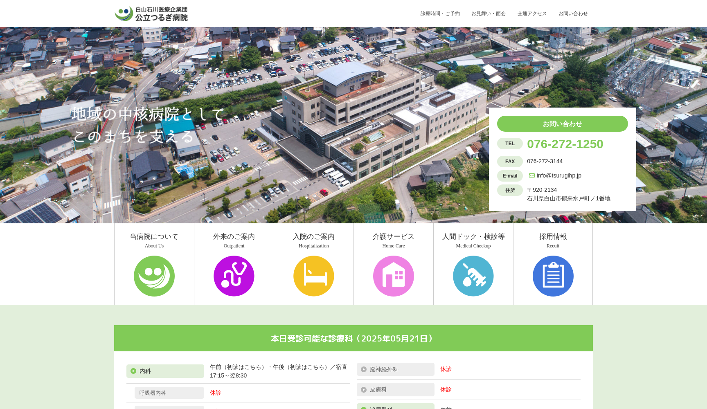The height and width of the screenshot is (409, 707).
Task: Open Home Care via the pink house icon
Action: click(393, 276)
